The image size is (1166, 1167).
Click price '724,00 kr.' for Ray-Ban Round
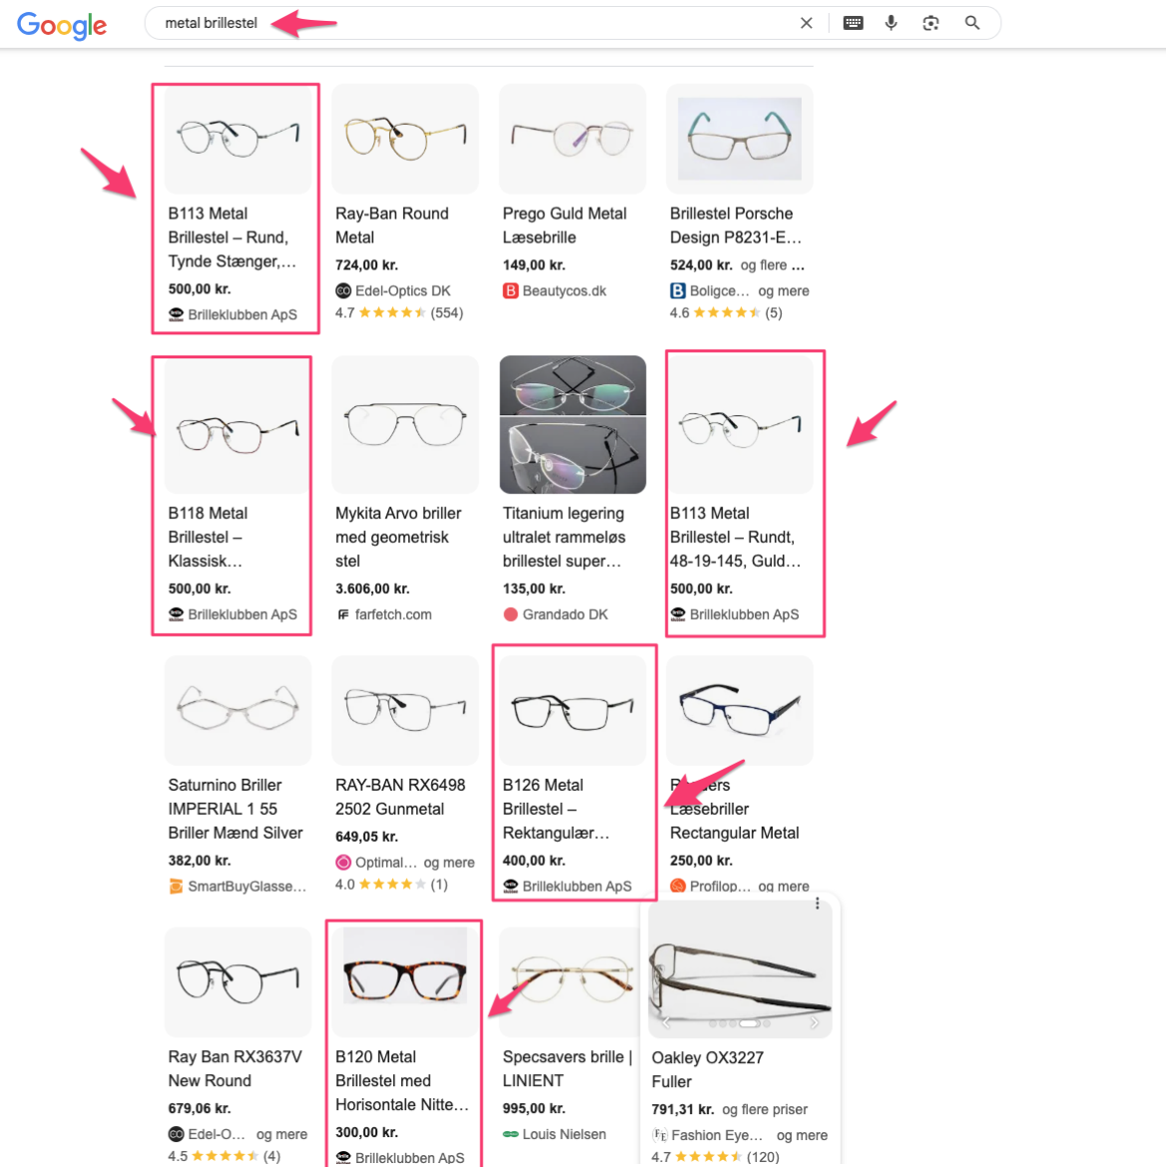click(x=366, y=265)
